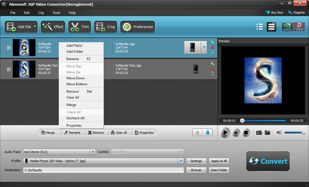Open settings wrench for Softpedia Test.3gp row
Screen dimensions: 309x187
(212, 64)
